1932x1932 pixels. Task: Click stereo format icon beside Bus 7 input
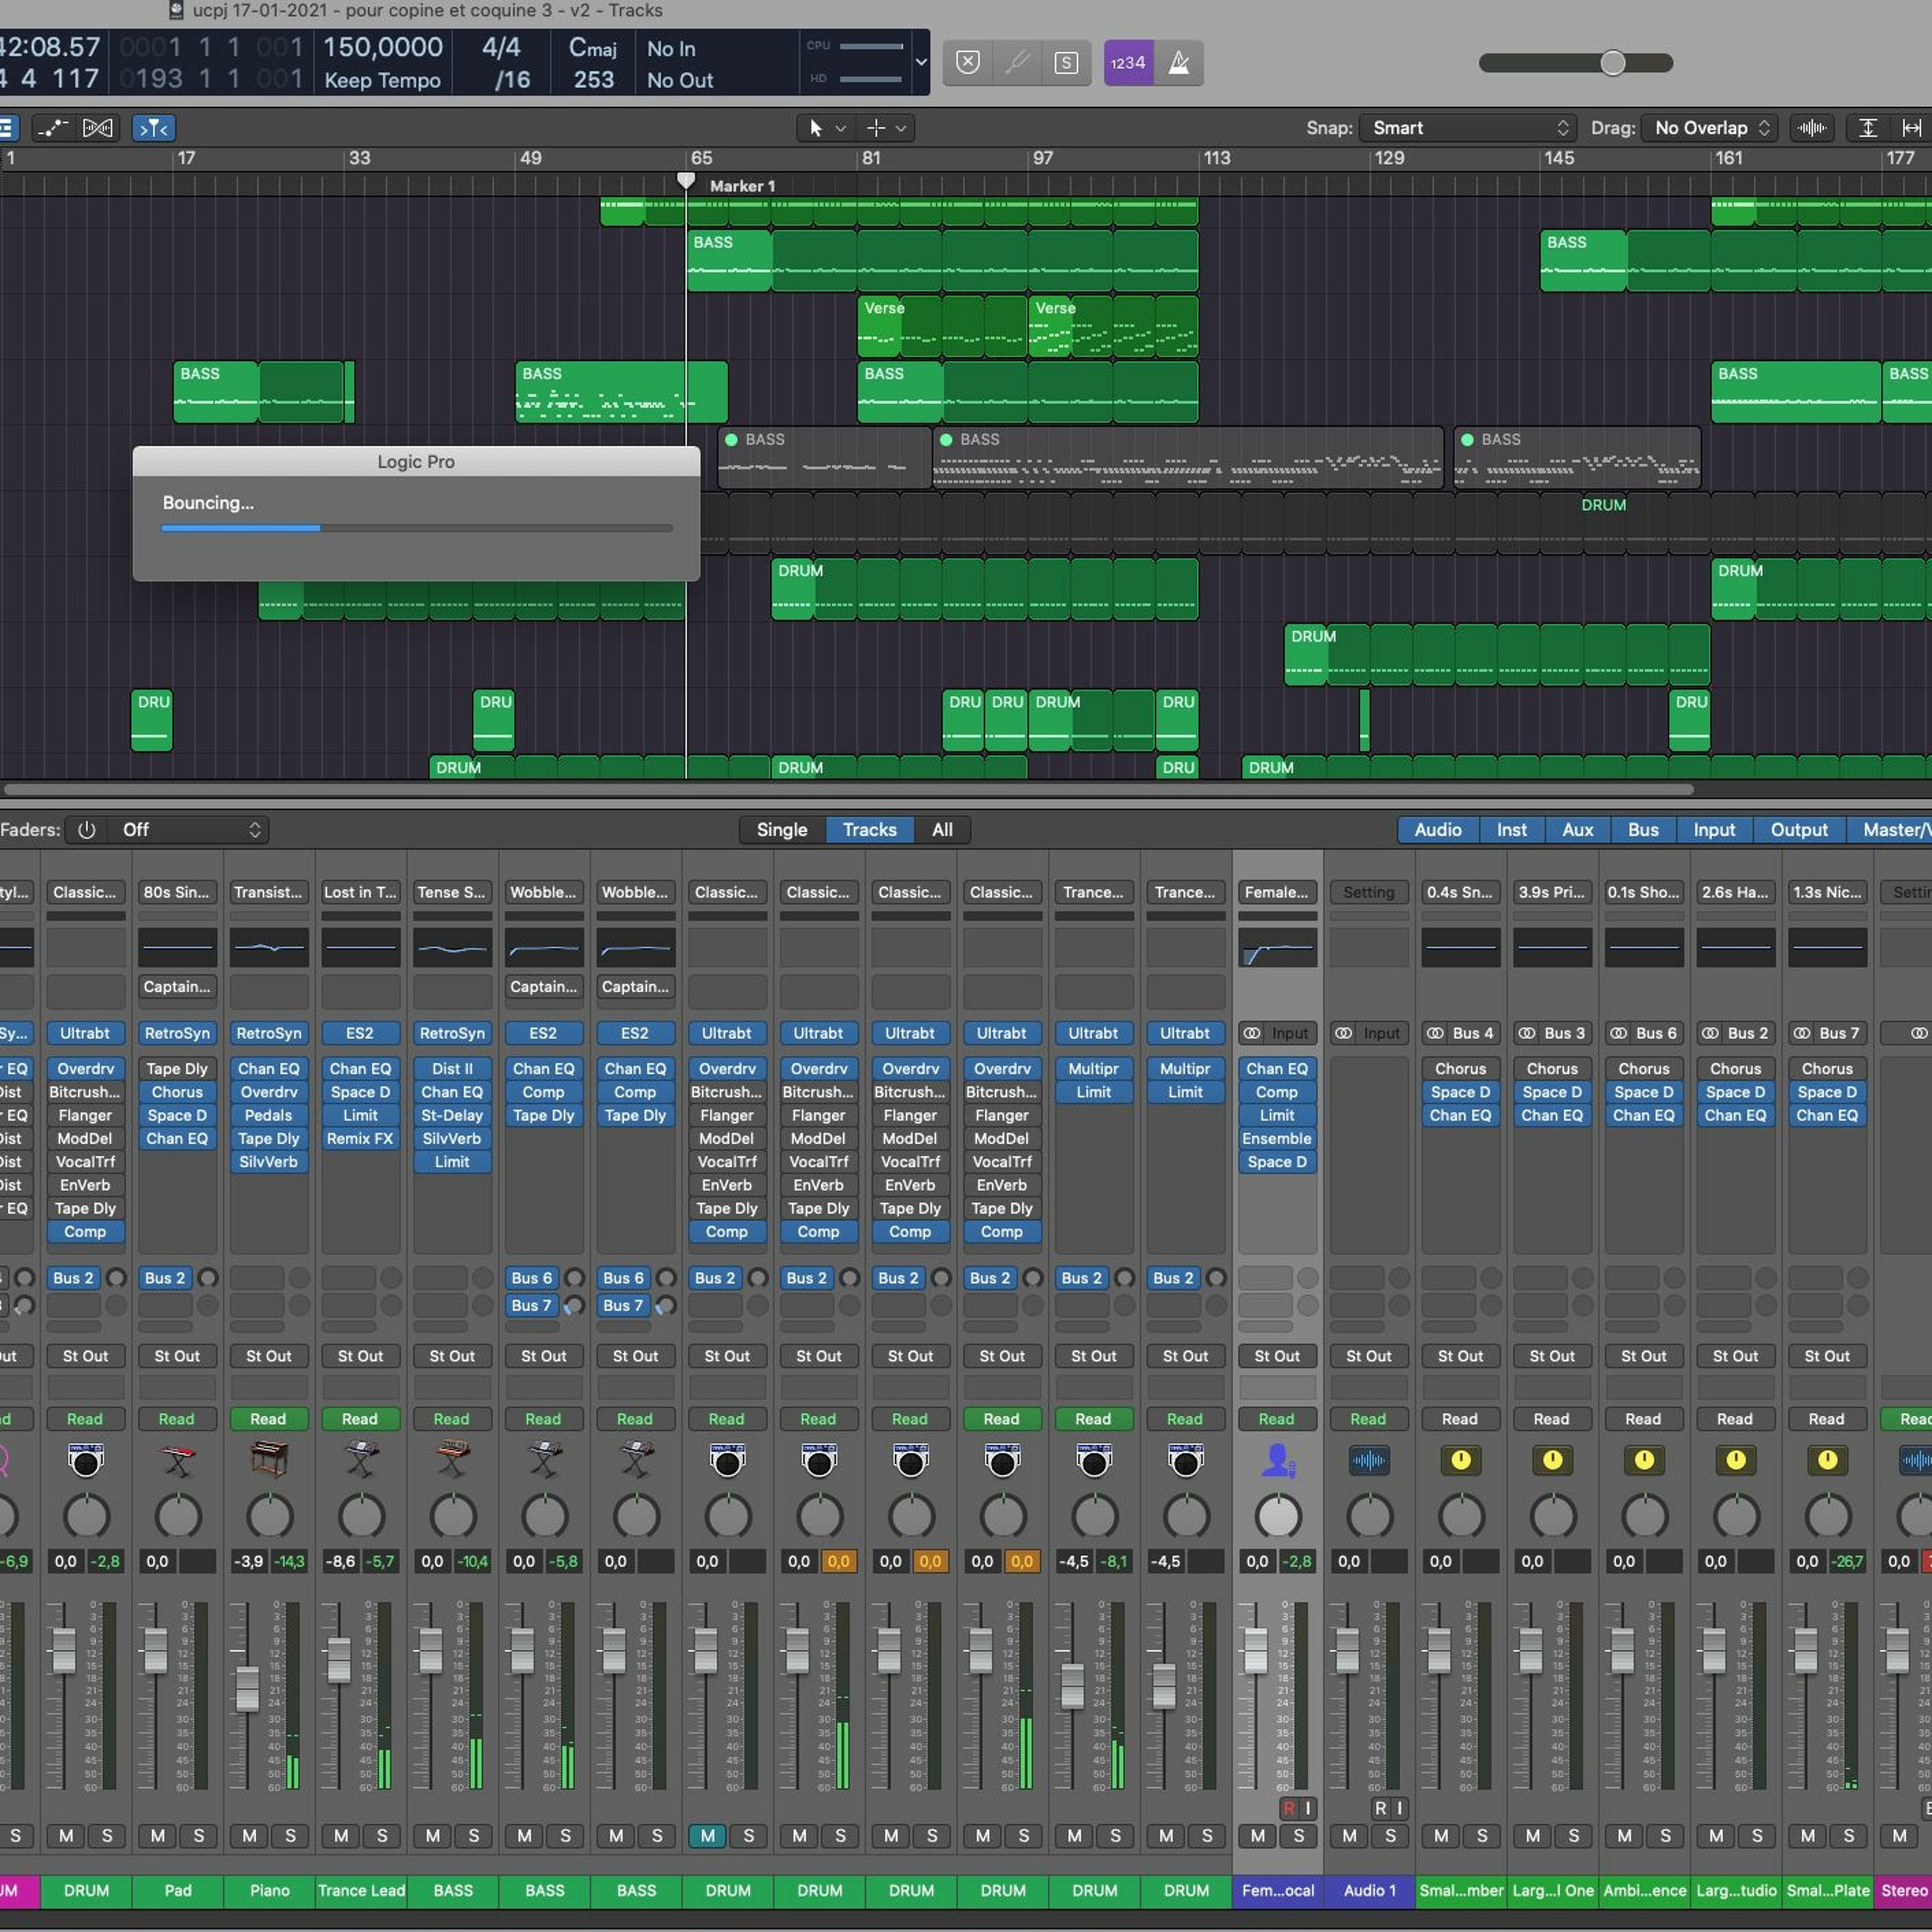pos(1802,1033)
